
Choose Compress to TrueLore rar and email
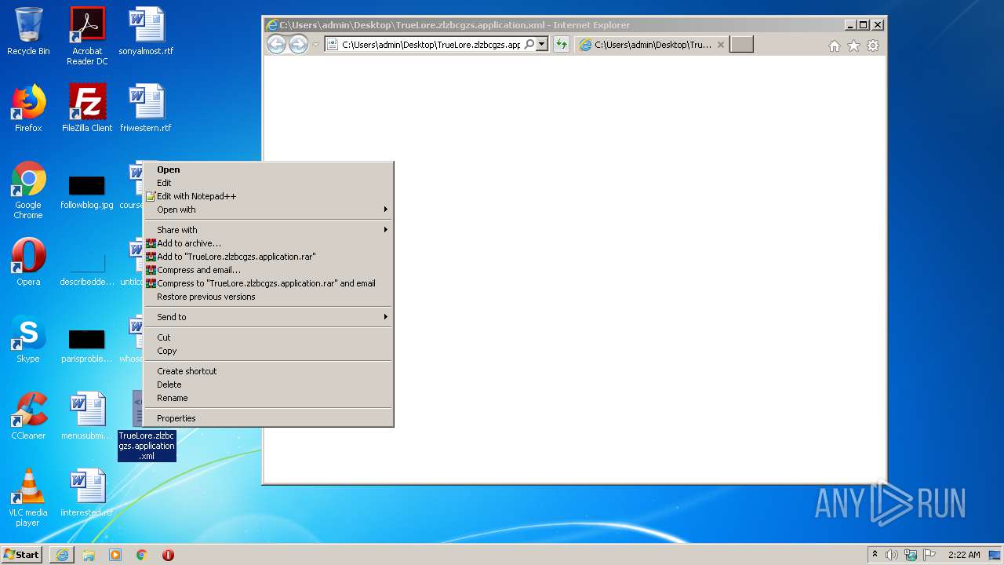pyautogui.click(x=268, y=283)
